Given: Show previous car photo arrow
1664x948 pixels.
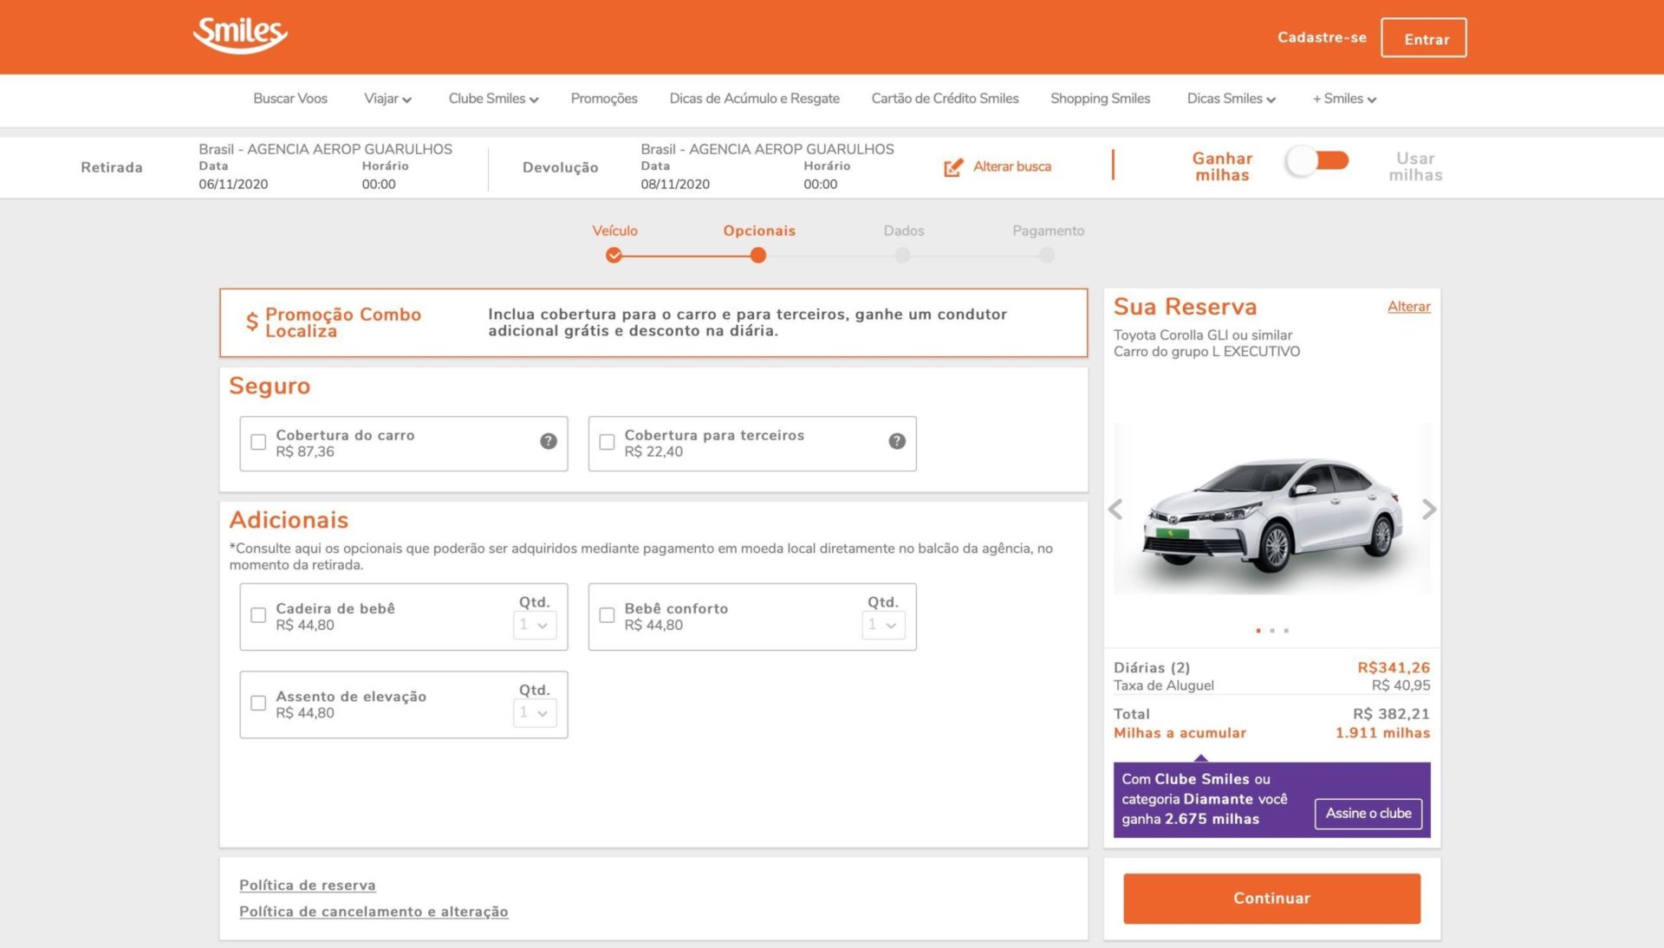Looking at the screenshot, I should (x=1116, y=510).
